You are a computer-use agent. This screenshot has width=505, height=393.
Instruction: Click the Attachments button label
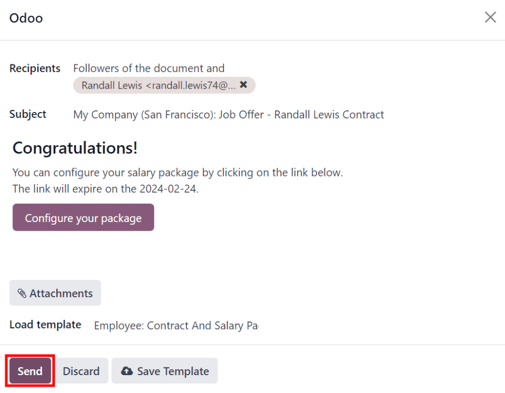(x=61, y=293)
